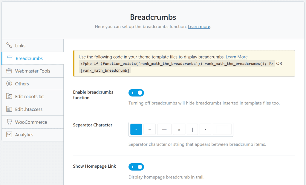Choose the double arrow » separator

(179, 129)
